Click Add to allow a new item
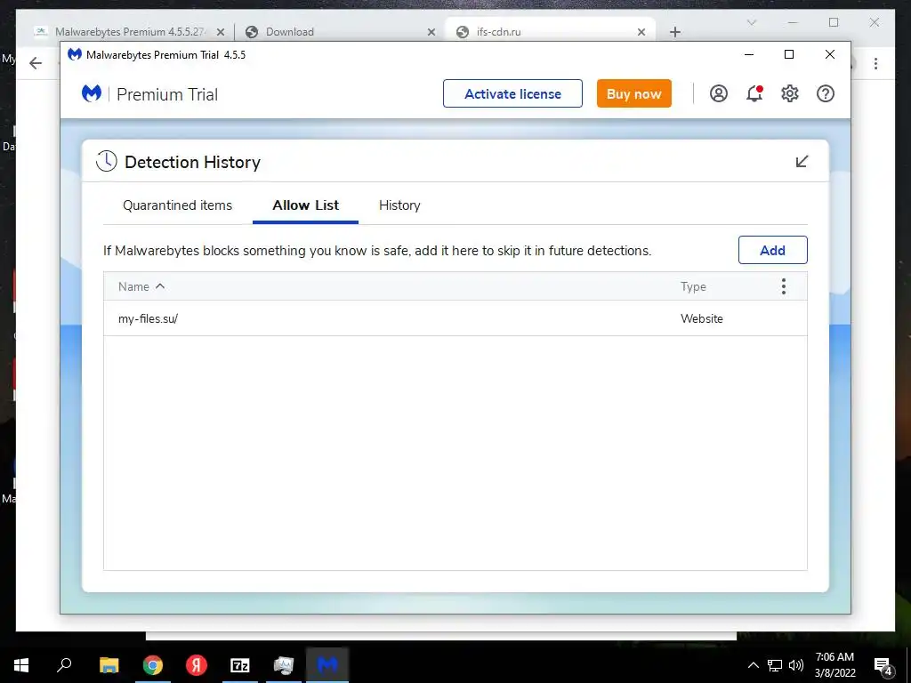 (x=773, y=250)
